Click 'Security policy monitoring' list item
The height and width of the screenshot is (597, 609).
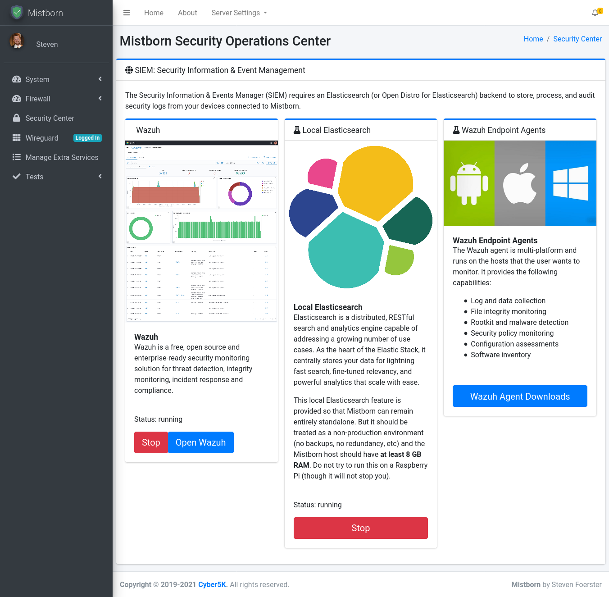tap(512, 333)
